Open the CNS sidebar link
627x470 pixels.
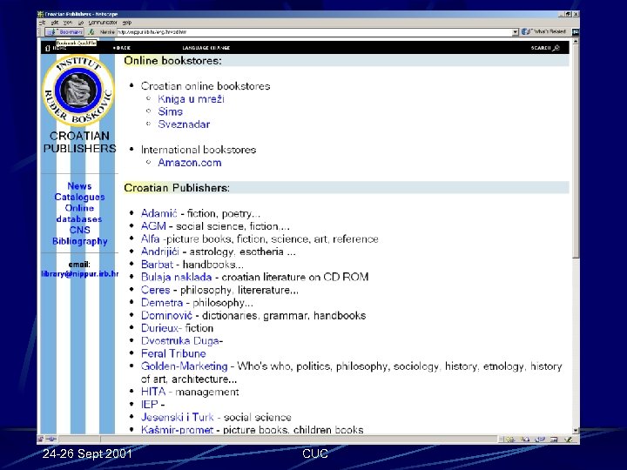click(79, 230)
